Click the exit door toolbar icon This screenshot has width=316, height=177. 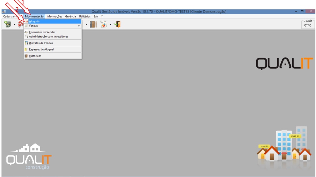pos(117,24)
